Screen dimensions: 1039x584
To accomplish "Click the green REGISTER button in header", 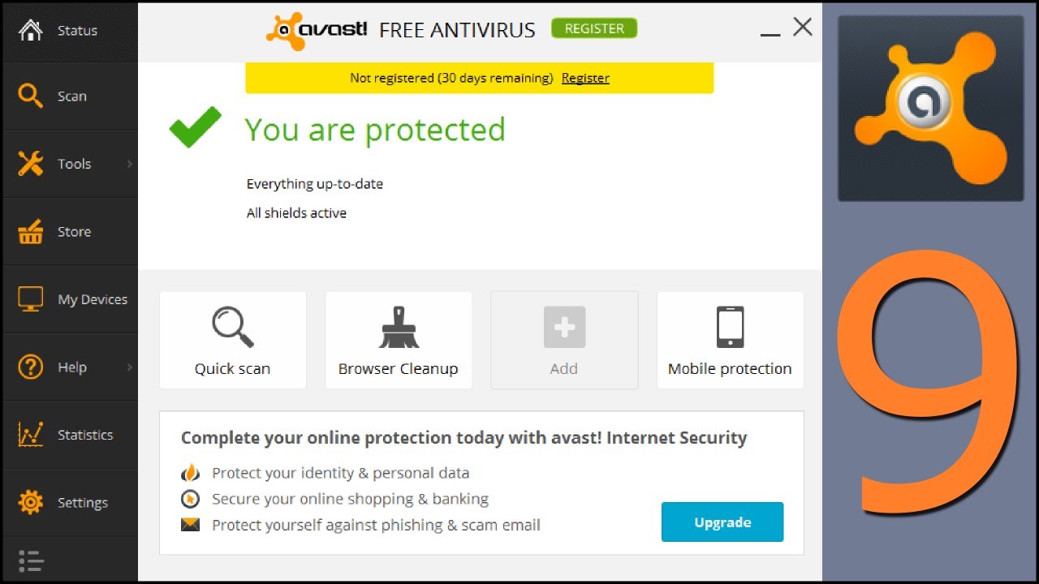I will click(x=594, y=28).
